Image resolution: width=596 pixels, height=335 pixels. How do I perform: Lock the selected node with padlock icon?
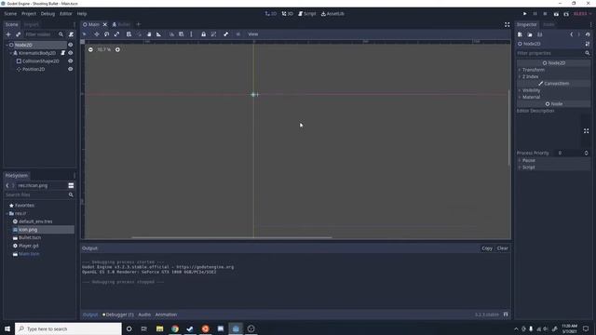203,34
